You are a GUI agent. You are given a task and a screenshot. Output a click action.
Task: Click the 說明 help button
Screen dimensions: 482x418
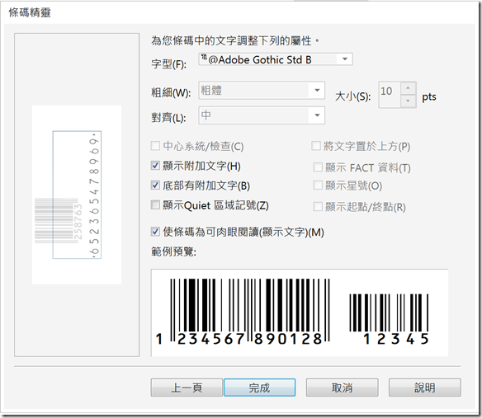tap(425, 387)
